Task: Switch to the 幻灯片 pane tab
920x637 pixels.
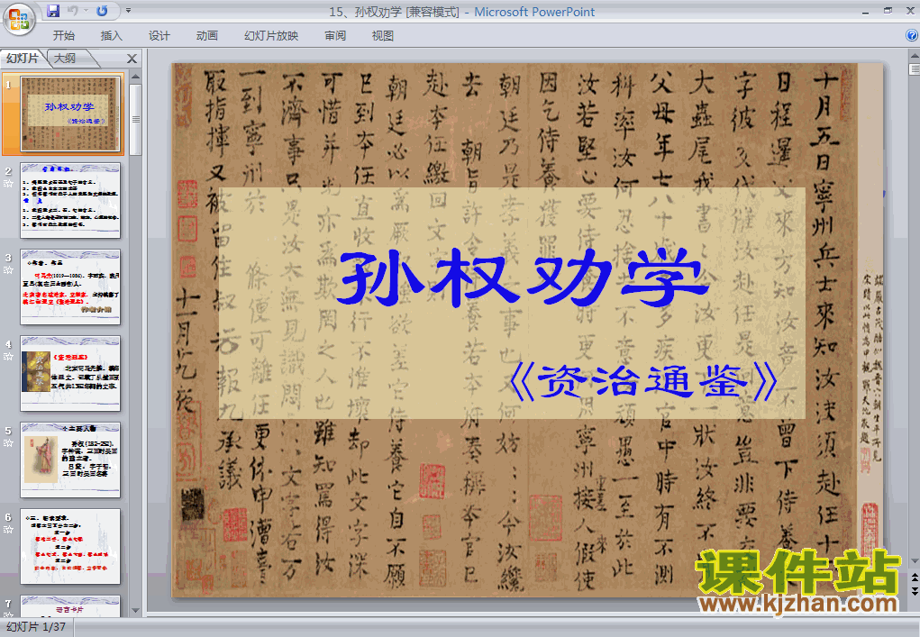Action: (x=23, y=58)
